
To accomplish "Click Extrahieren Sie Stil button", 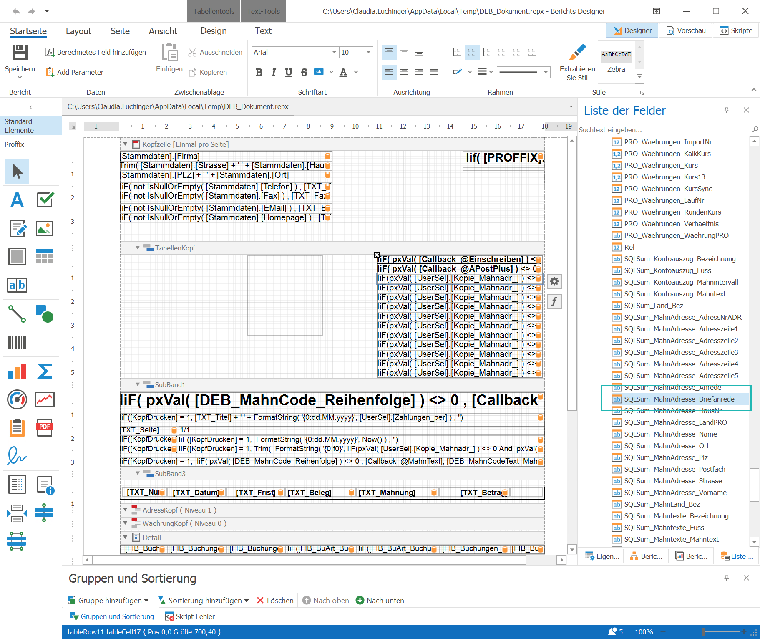I will pos(577,62).
